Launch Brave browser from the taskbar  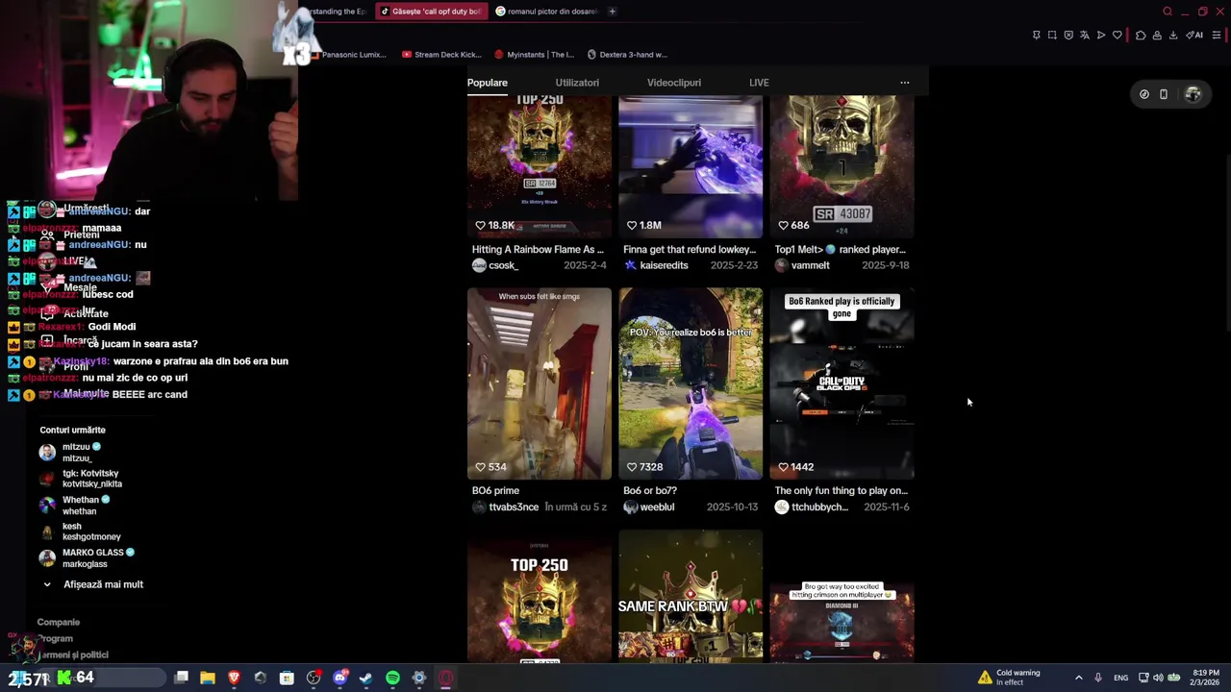(x=234, y=678)
